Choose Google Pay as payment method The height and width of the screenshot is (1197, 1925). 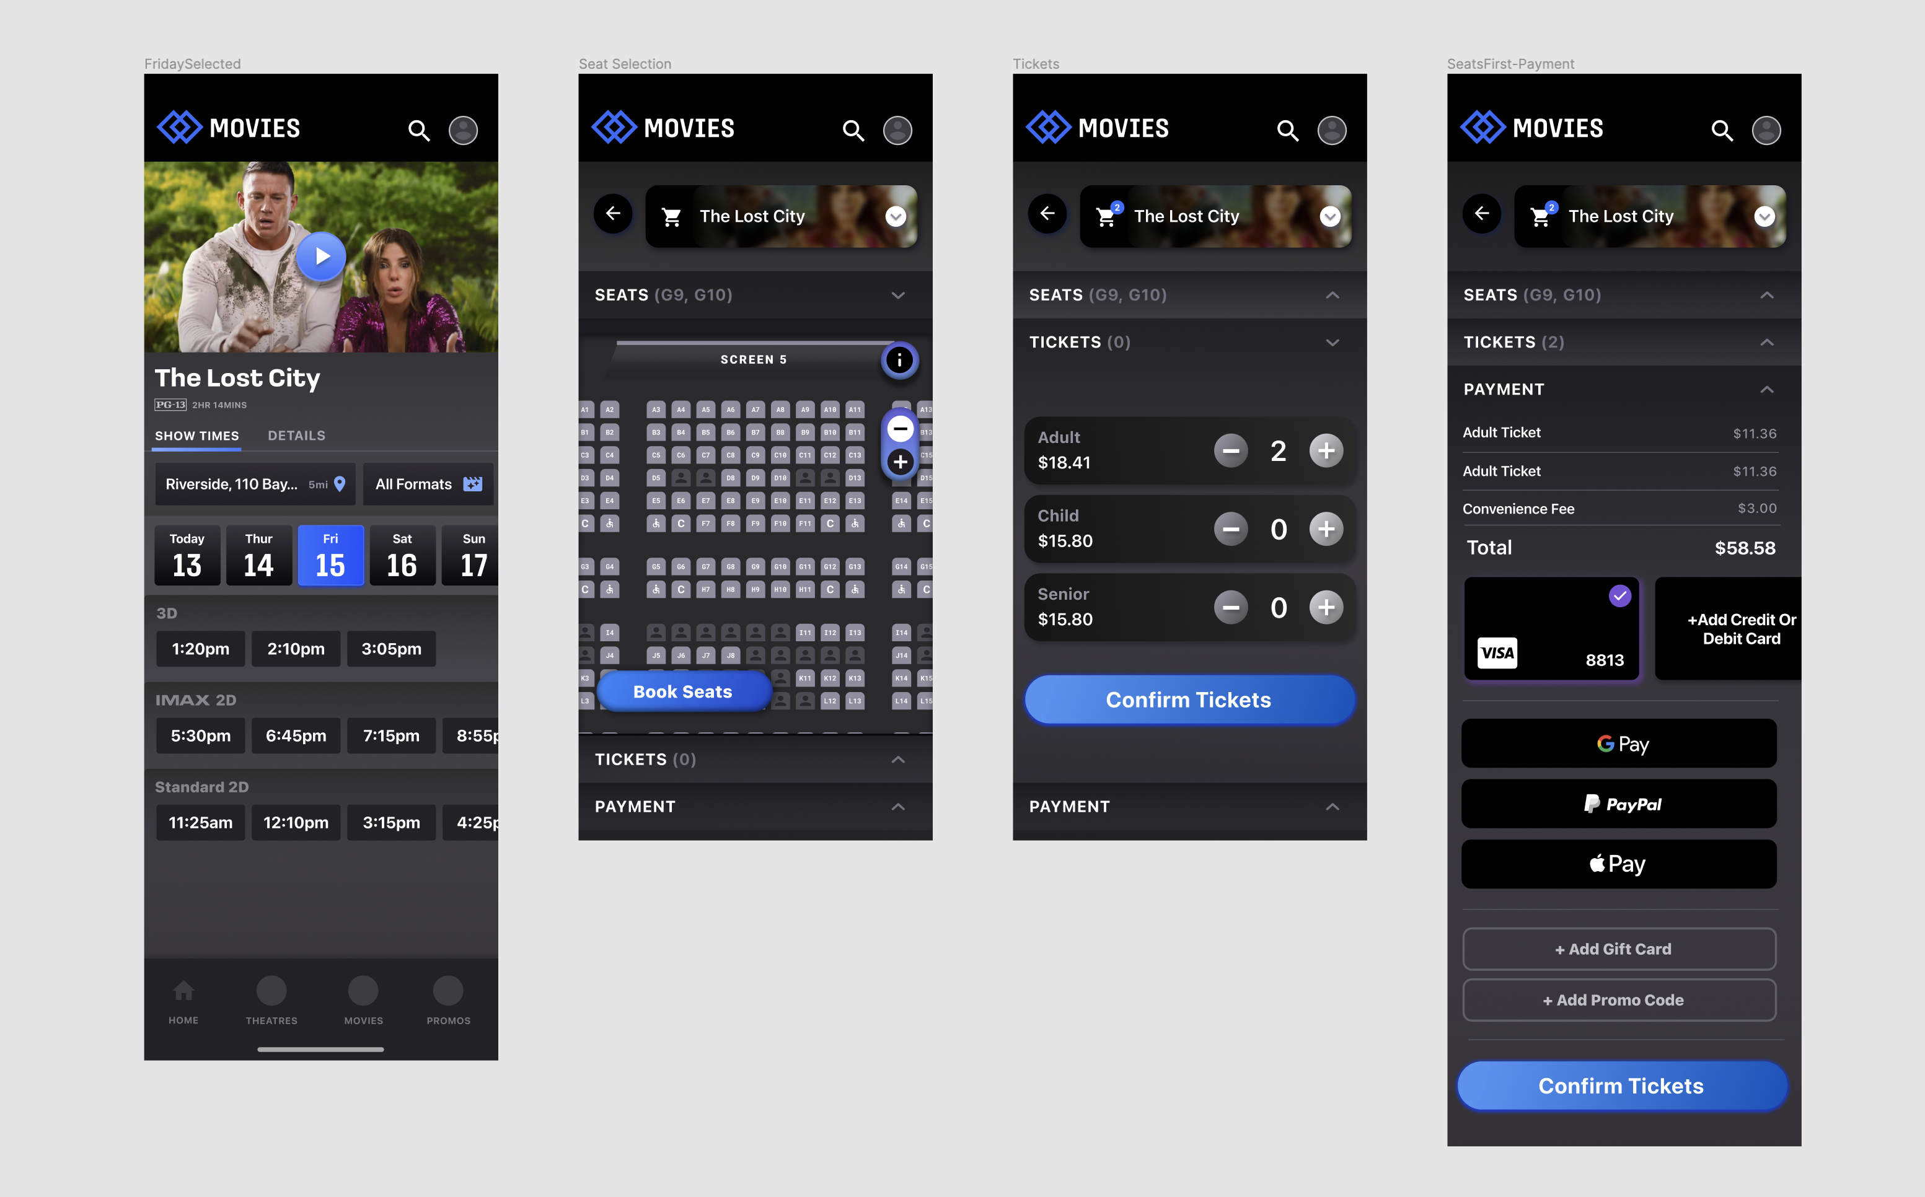[x=1619, y=743]
